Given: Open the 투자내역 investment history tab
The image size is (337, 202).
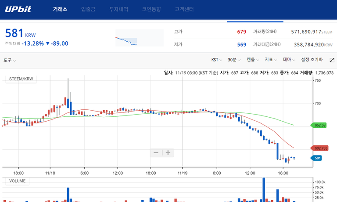Looking at the screenshot, I should (119, 9).
